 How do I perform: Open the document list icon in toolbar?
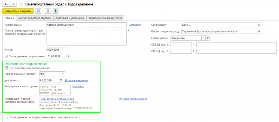[x=48, y=11]
